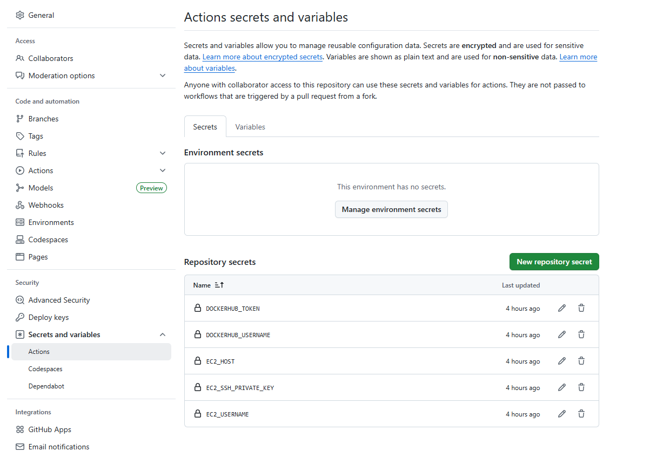Click the General gear icon

click(x=20, y=15)
